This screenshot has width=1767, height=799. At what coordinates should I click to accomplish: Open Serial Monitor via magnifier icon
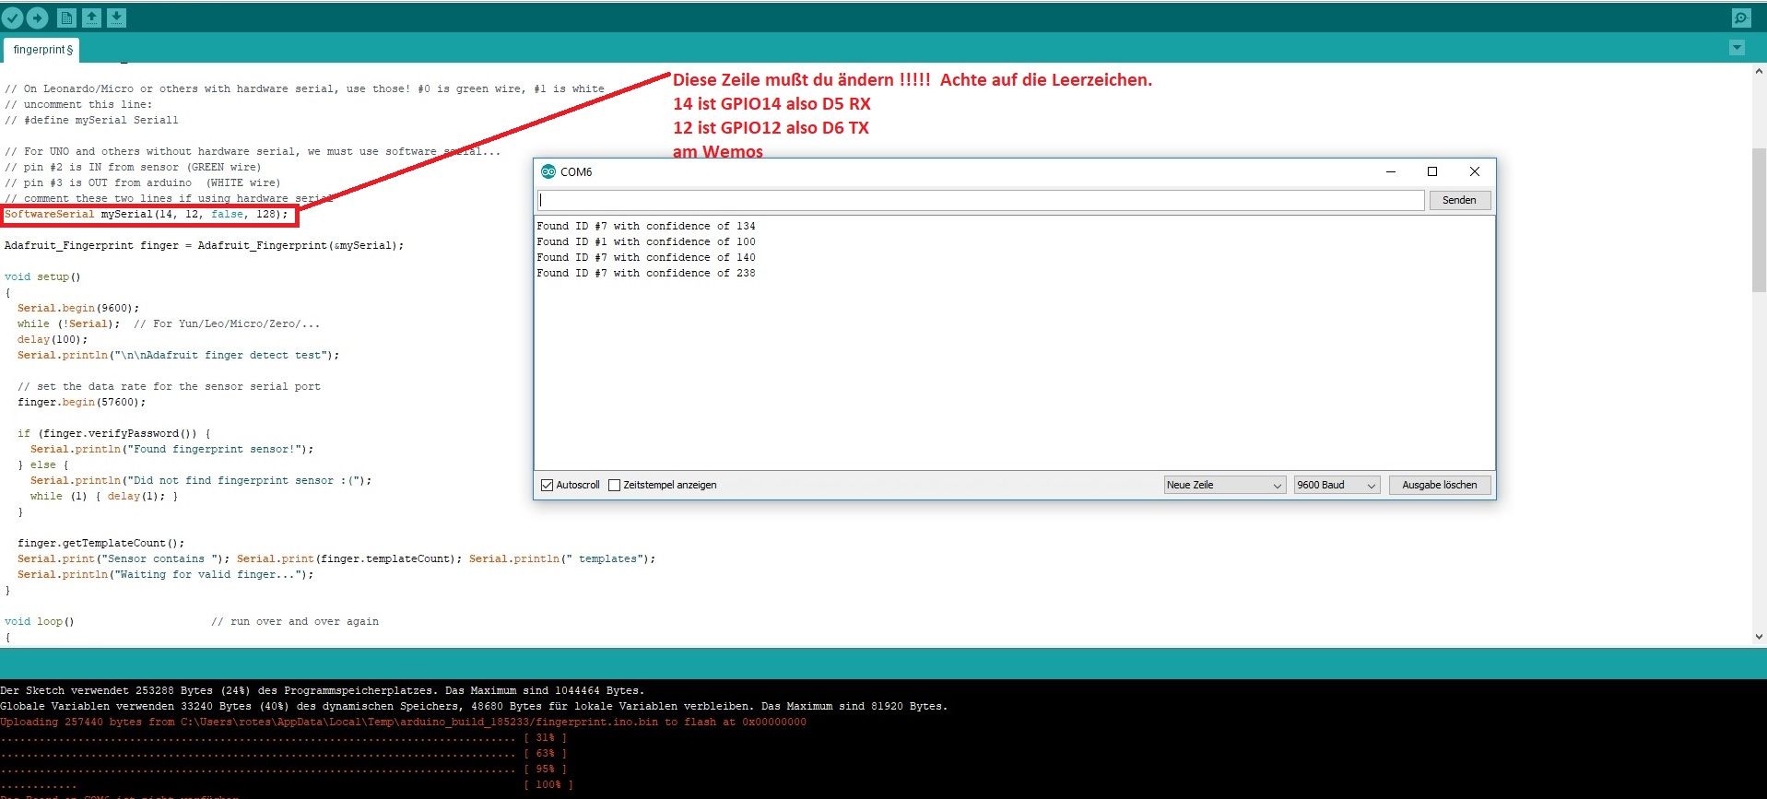tap(1741, 18)
